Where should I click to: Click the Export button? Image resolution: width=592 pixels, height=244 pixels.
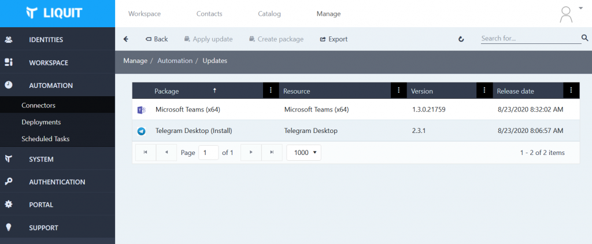click(334, 39)
